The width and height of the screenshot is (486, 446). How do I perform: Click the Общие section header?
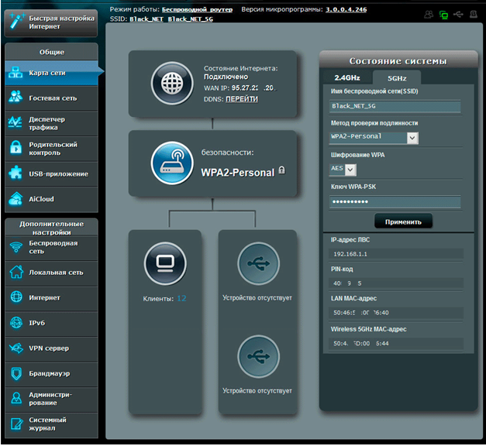(52, 52)
